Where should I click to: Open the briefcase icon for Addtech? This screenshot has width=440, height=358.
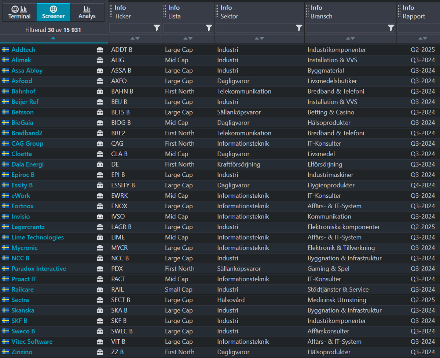tap(100, 50)
